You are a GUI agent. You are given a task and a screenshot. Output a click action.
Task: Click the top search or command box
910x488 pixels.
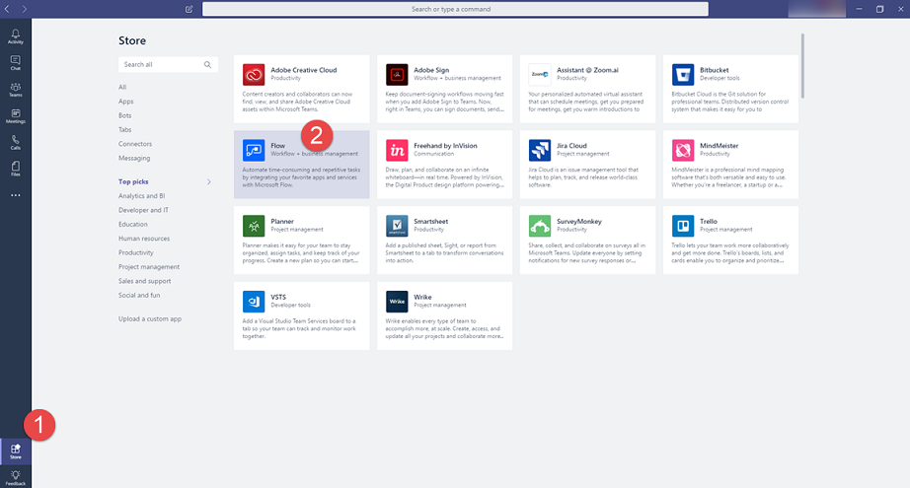455,9
